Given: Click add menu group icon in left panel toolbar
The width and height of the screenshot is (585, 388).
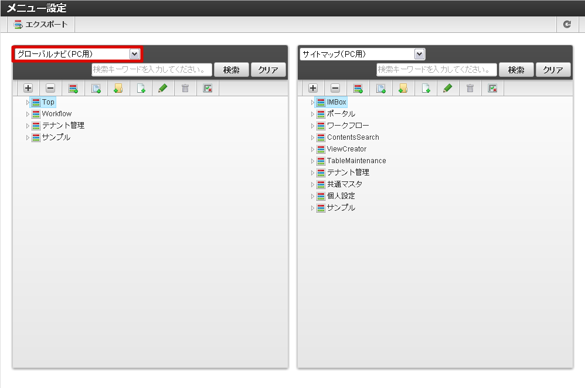Looking at the screenshot, I should 73,88.
